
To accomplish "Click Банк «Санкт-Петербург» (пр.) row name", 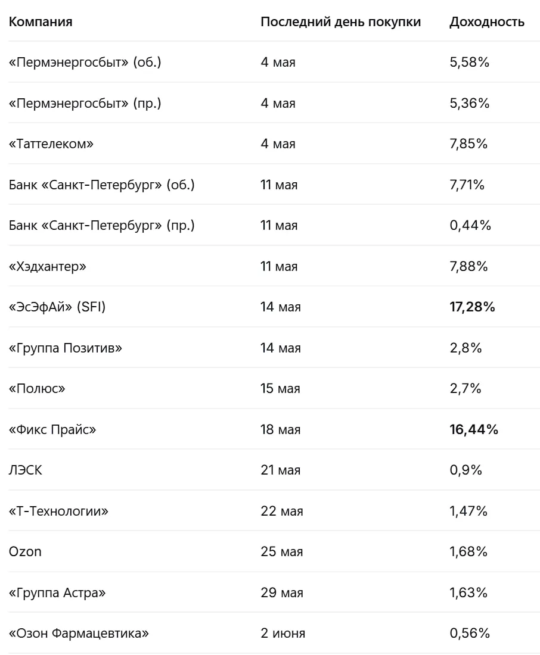I will tap(102, 226).
